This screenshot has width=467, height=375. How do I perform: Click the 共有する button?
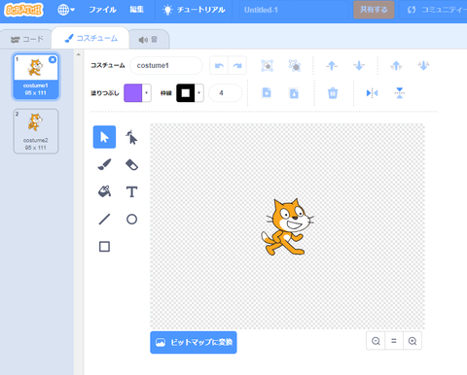pyautogui.click(x=374, y=10)
